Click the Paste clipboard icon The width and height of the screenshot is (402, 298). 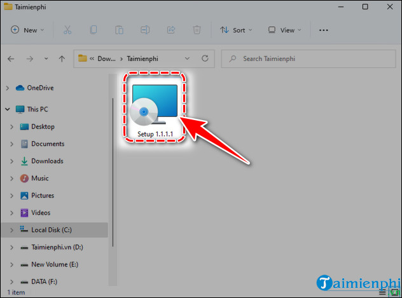pyautogui.click(x=119, y=30)
